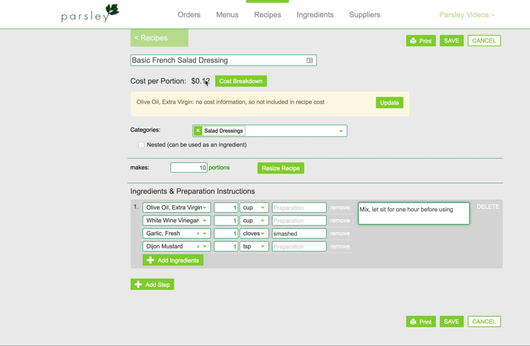
Task: Remove Salad Dressings category using its x icon
Action: point(197,130)
